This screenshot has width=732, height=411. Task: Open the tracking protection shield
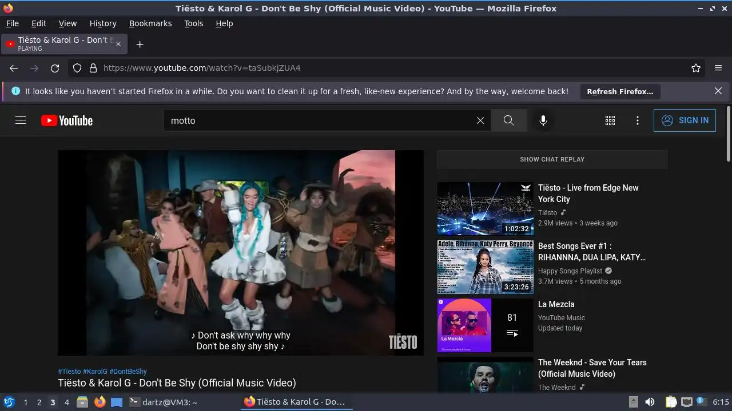coord(77,68)
